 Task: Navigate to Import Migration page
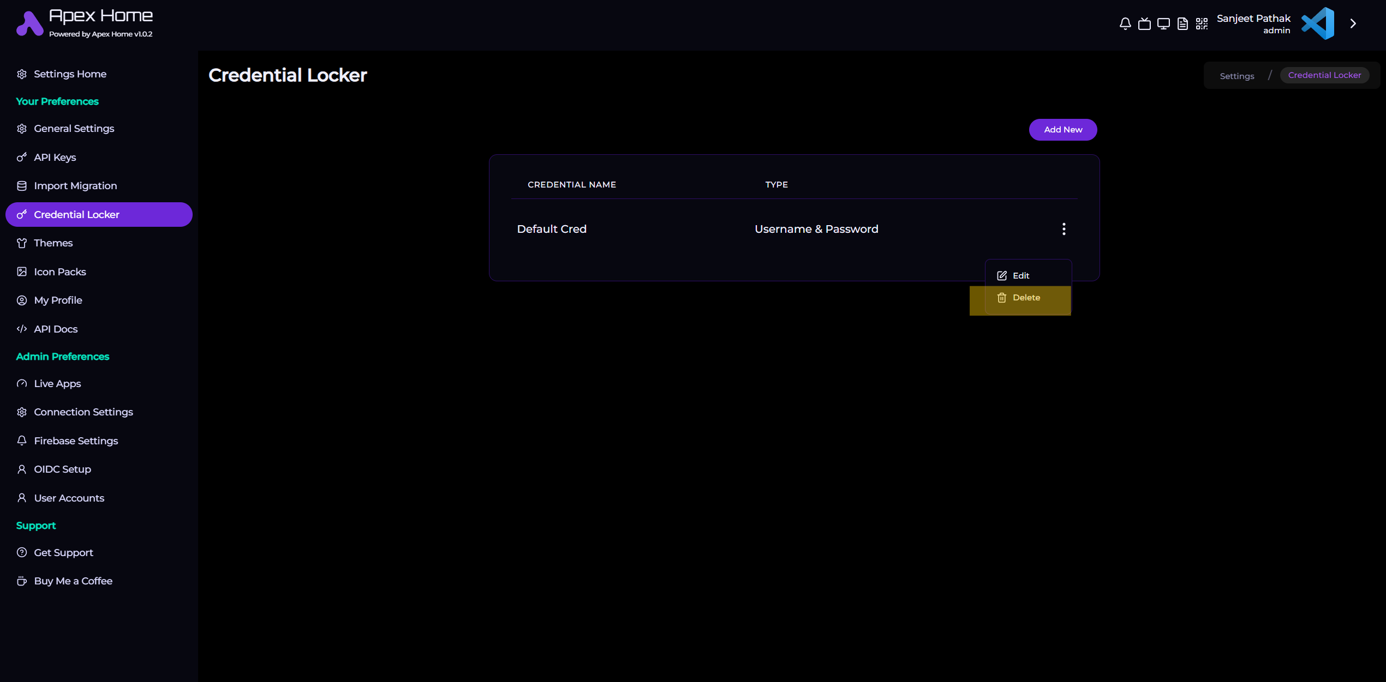(75, 186)
